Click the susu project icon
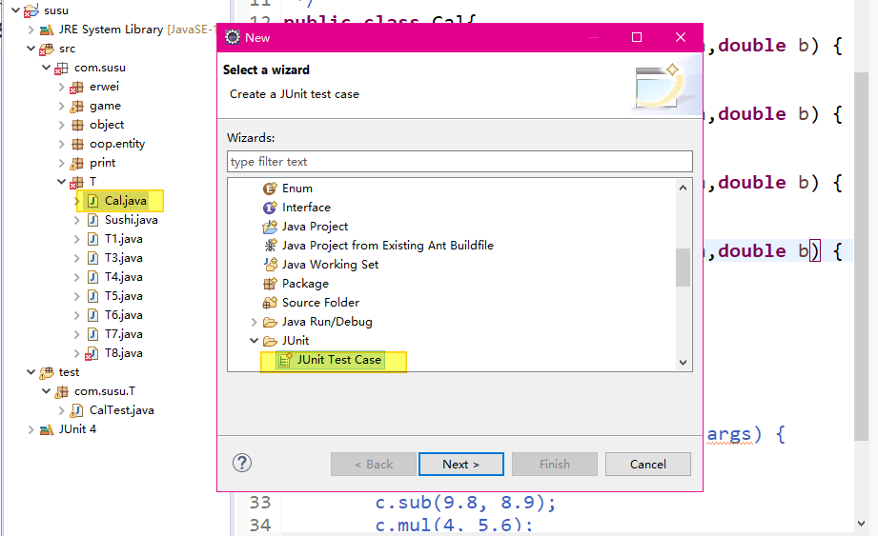This screenshot has width=878, height=536. tap(31, 10)
